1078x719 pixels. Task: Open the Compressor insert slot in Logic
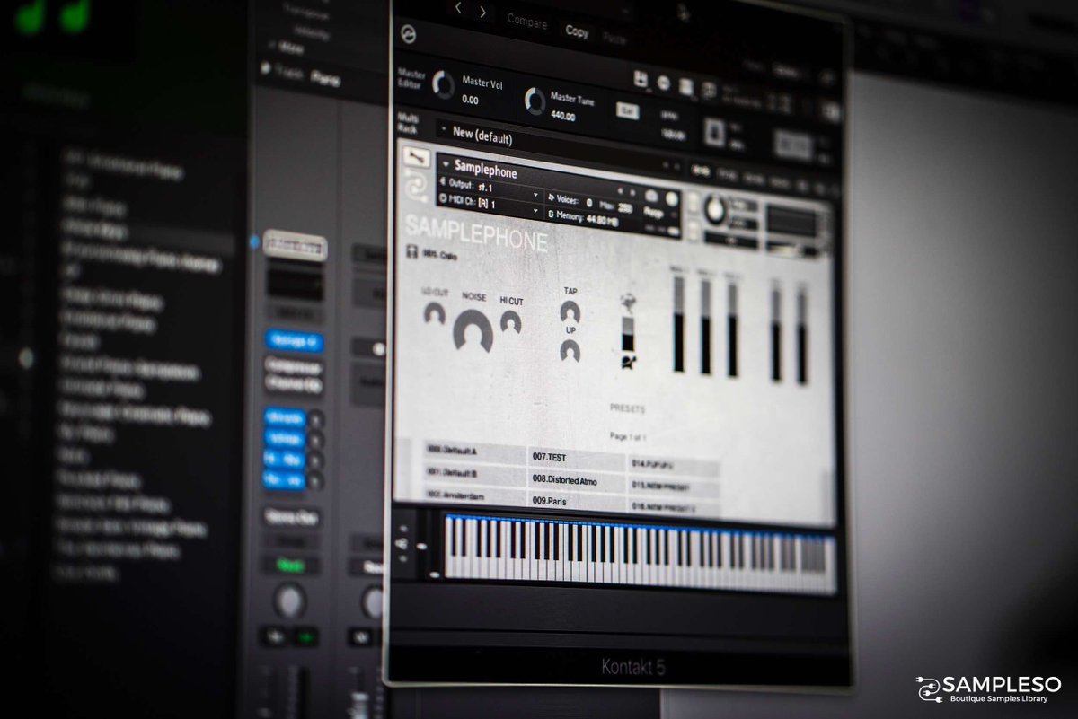tap(294, 366)
